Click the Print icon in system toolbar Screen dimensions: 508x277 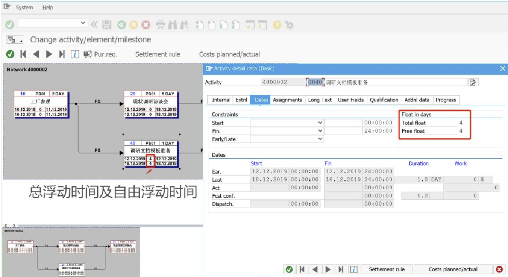pos(161,25)
